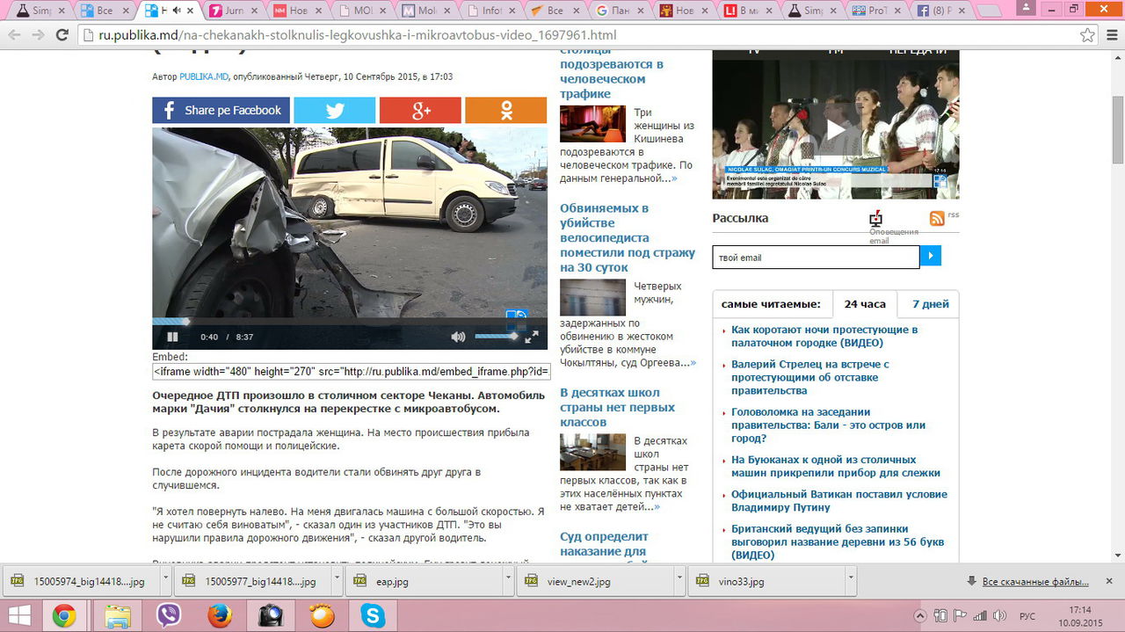
Task: Show all downloaded files link
Action: (1035, 582)
